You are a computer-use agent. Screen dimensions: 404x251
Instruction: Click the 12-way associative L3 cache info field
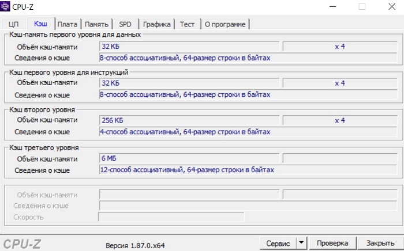pos(248,170)
